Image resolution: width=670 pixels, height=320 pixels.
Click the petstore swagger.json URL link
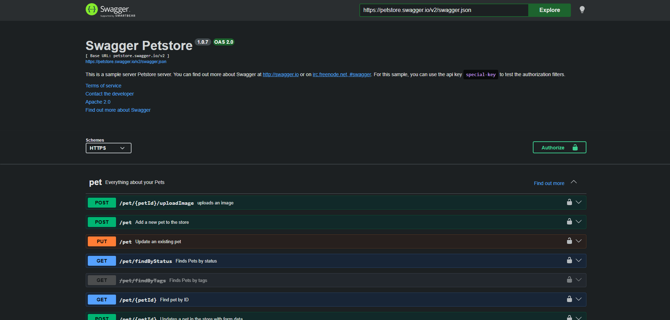click(x=126, y=61)
